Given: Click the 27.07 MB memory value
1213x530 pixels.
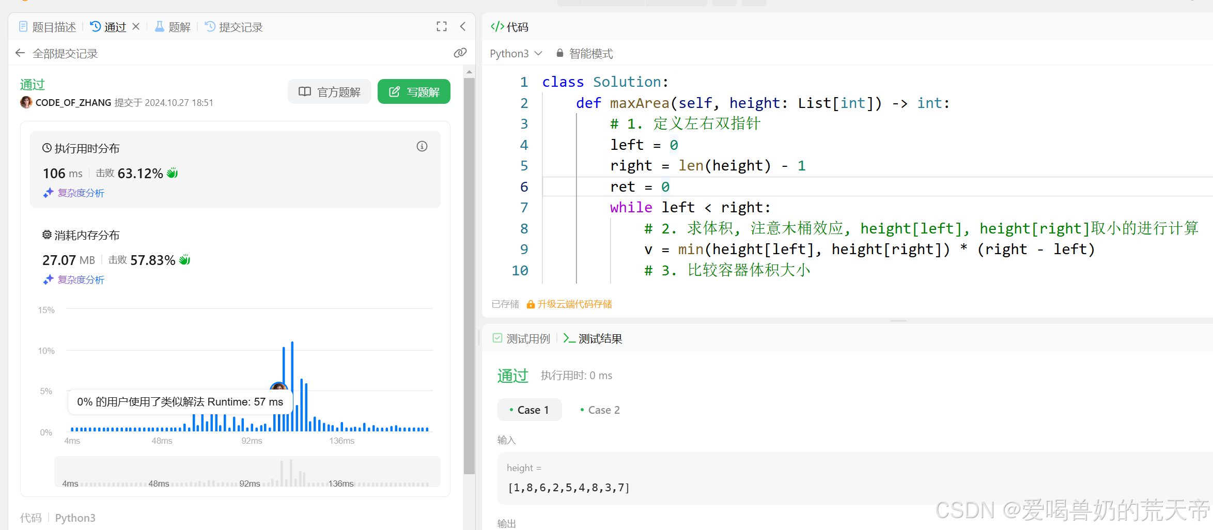Looking at the screenshot, I should click(69, 260).
